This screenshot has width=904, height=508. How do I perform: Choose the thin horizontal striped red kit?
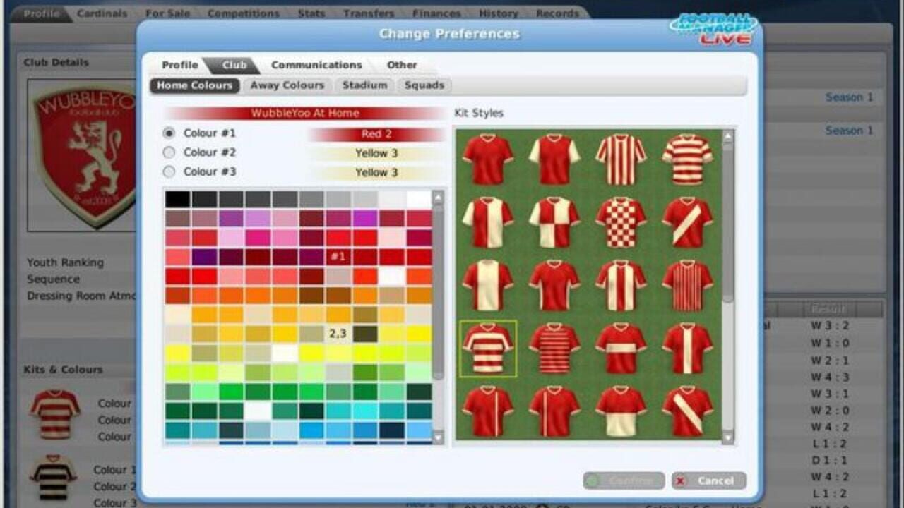[x=554, y=349]
